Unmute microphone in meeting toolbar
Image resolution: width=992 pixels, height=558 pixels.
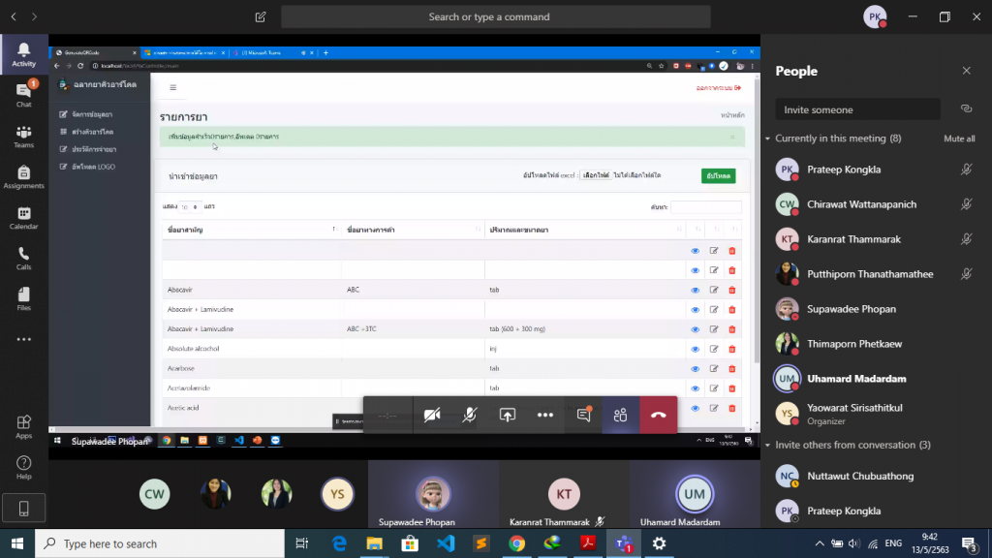pyautogui.click(x=469, y=415)
